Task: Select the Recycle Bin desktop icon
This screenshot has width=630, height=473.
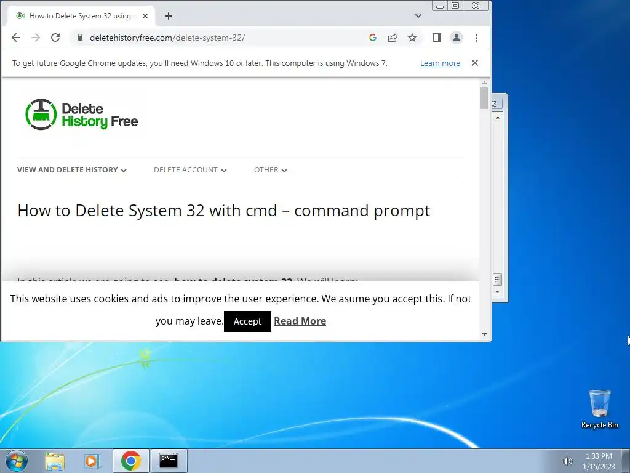Action: [x=599, y=409]
